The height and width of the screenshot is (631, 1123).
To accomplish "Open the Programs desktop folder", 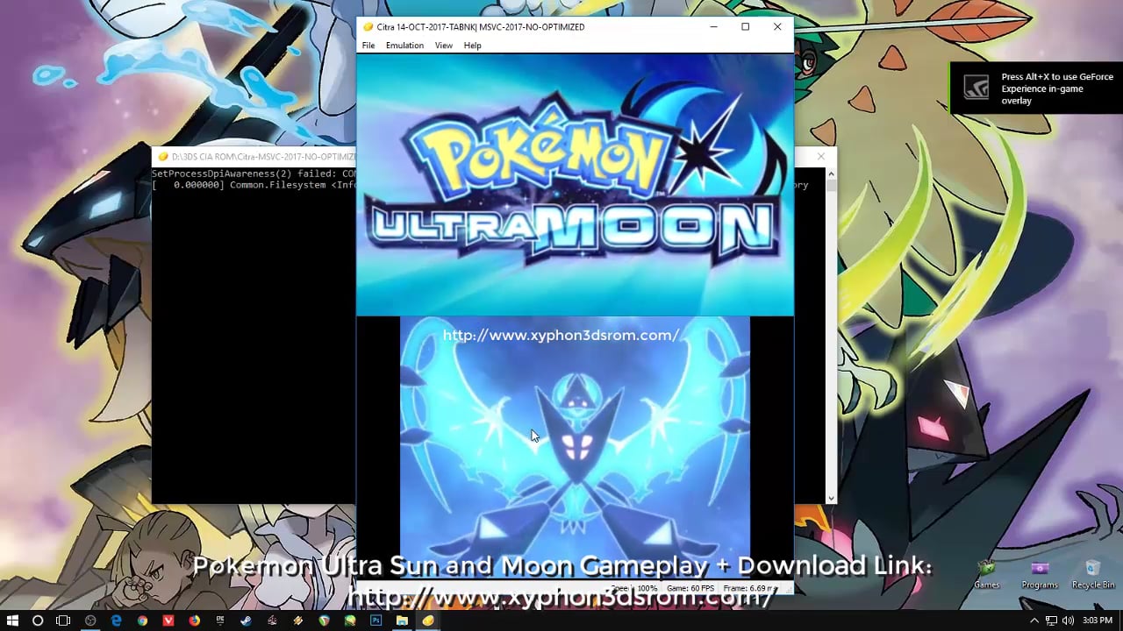I will 1040,574.
